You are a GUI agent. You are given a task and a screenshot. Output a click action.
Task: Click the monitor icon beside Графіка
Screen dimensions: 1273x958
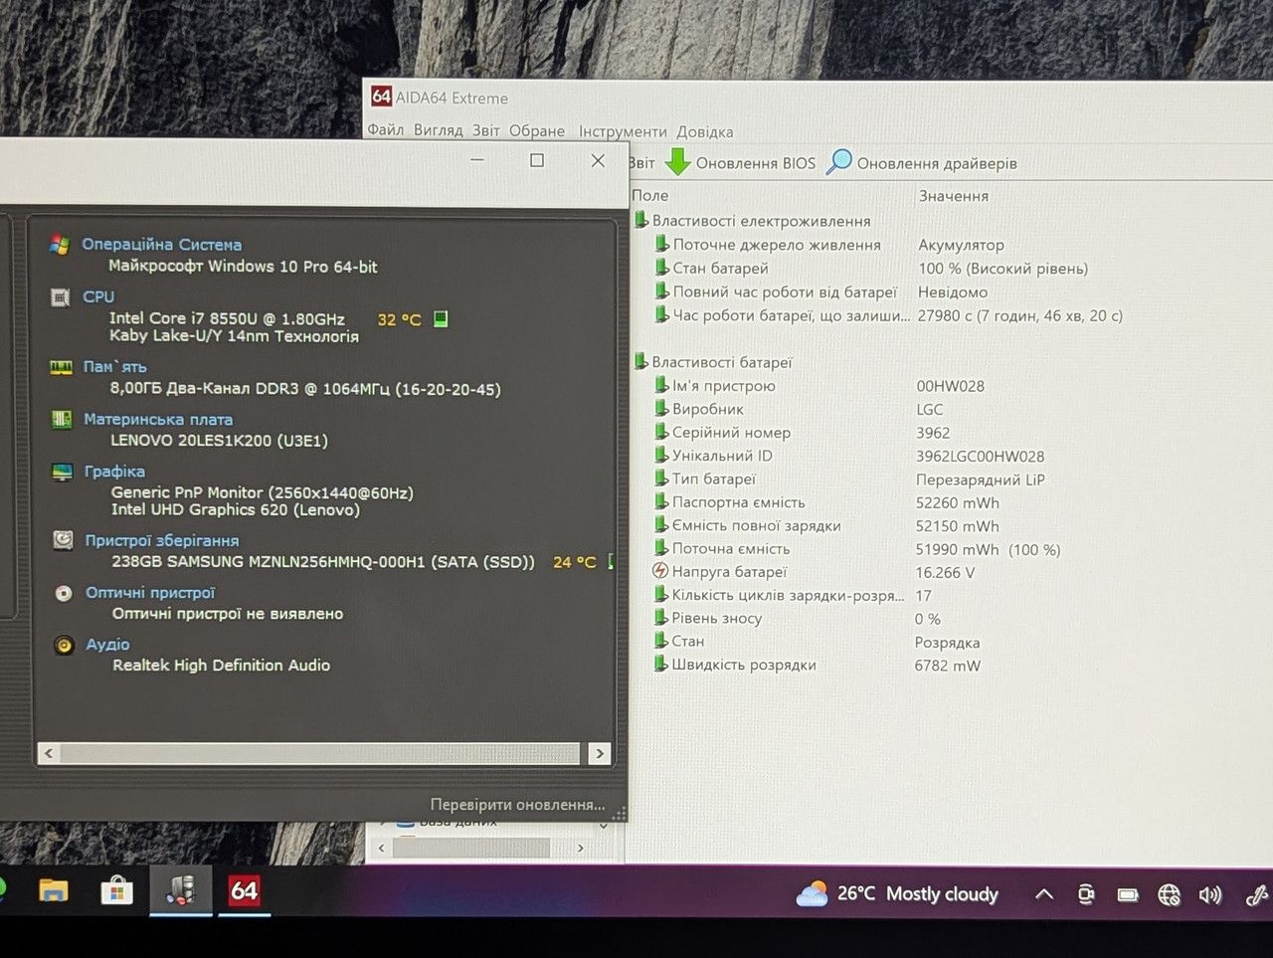pos(63,472)
